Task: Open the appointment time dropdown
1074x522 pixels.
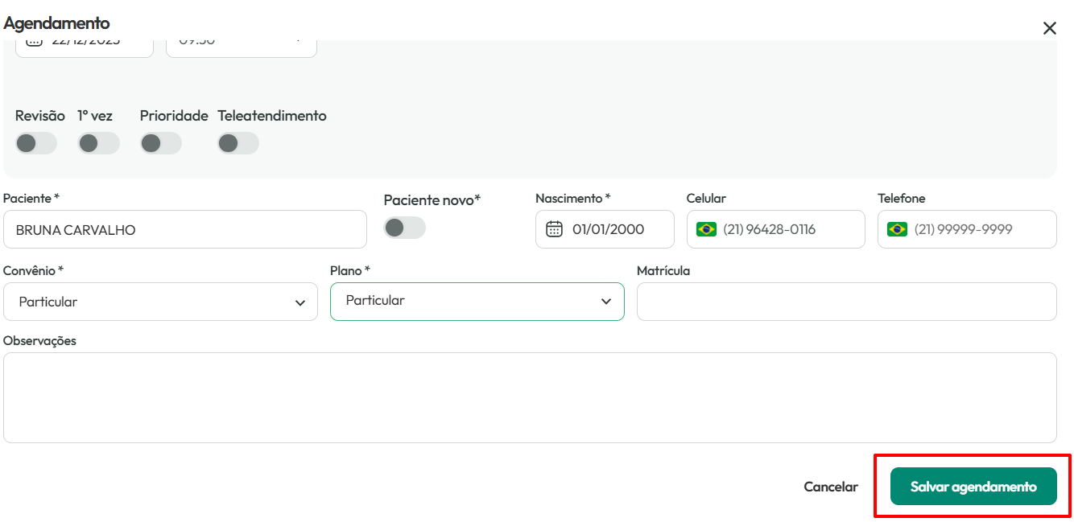Action: click(242, 47)
